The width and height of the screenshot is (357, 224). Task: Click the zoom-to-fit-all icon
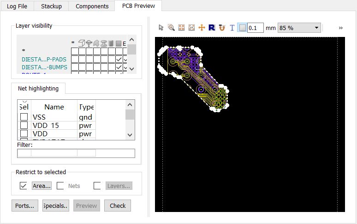point(181,28)
